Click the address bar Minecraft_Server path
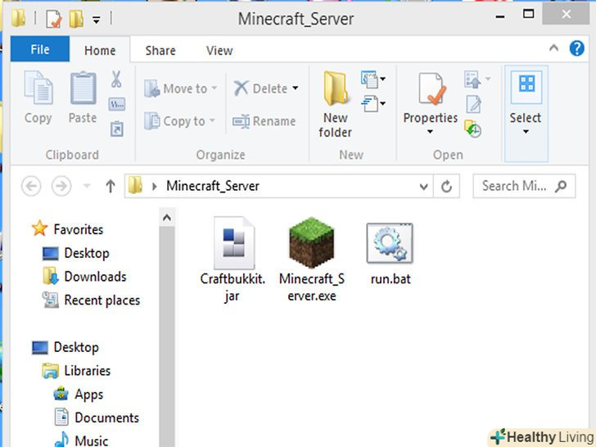 coord(213,186)
